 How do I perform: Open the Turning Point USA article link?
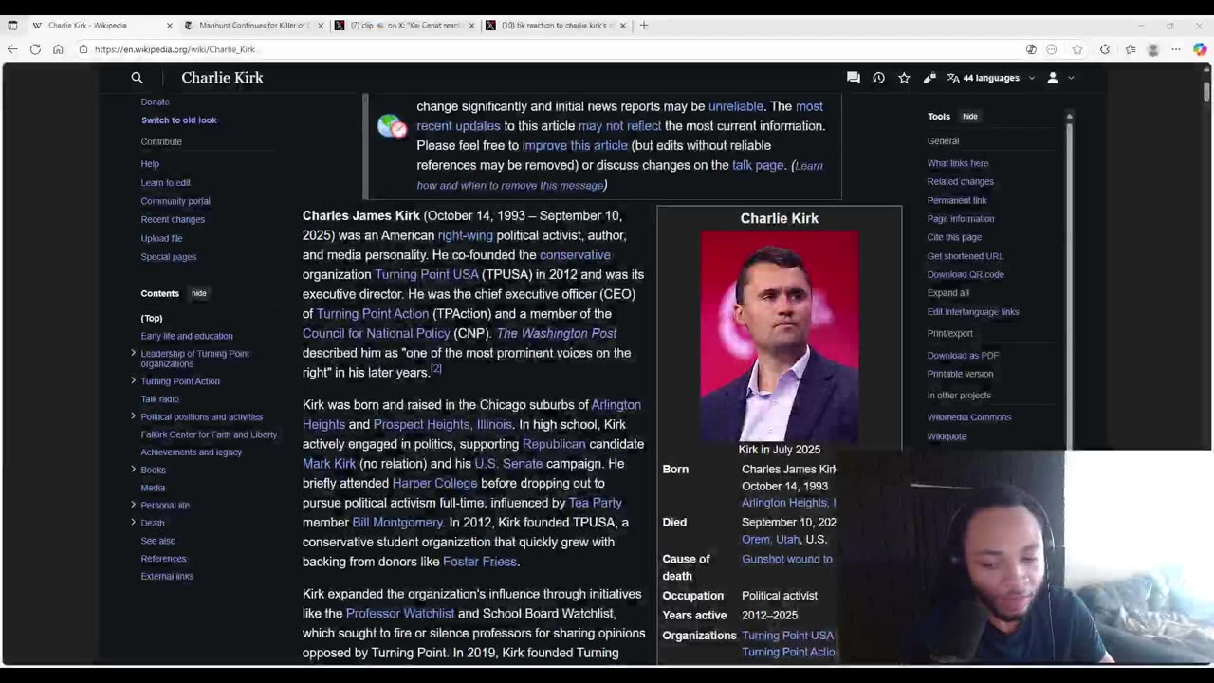427,274
